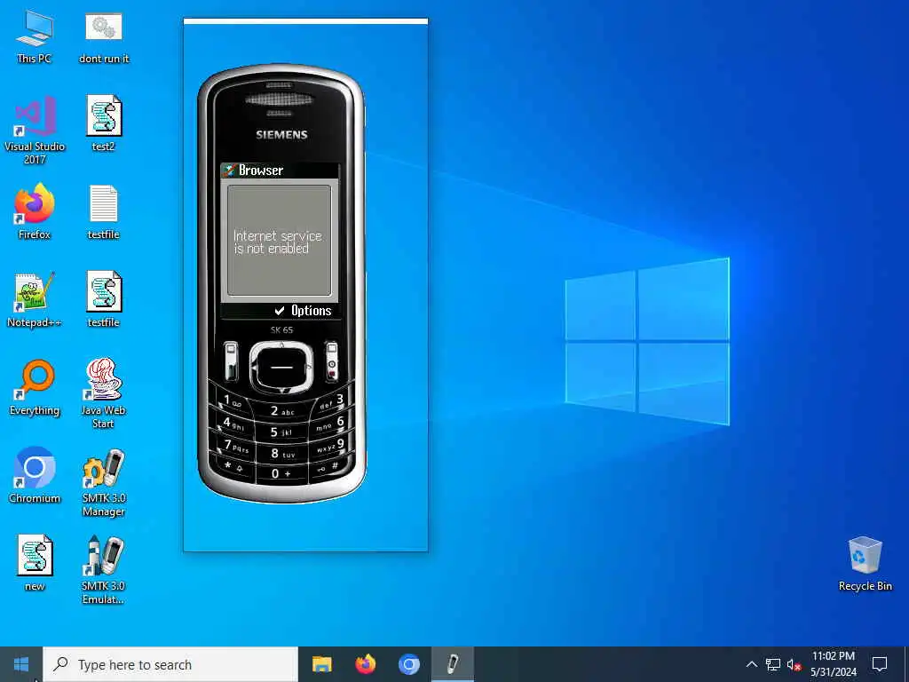Open the notification center icon

coord(880,664)
